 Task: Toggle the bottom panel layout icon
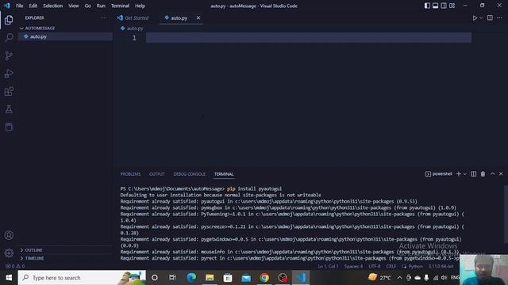(x=436, y=6)
